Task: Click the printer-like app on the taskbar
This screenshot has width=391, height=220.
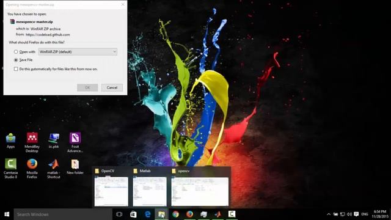Action: tap(203, 215)
